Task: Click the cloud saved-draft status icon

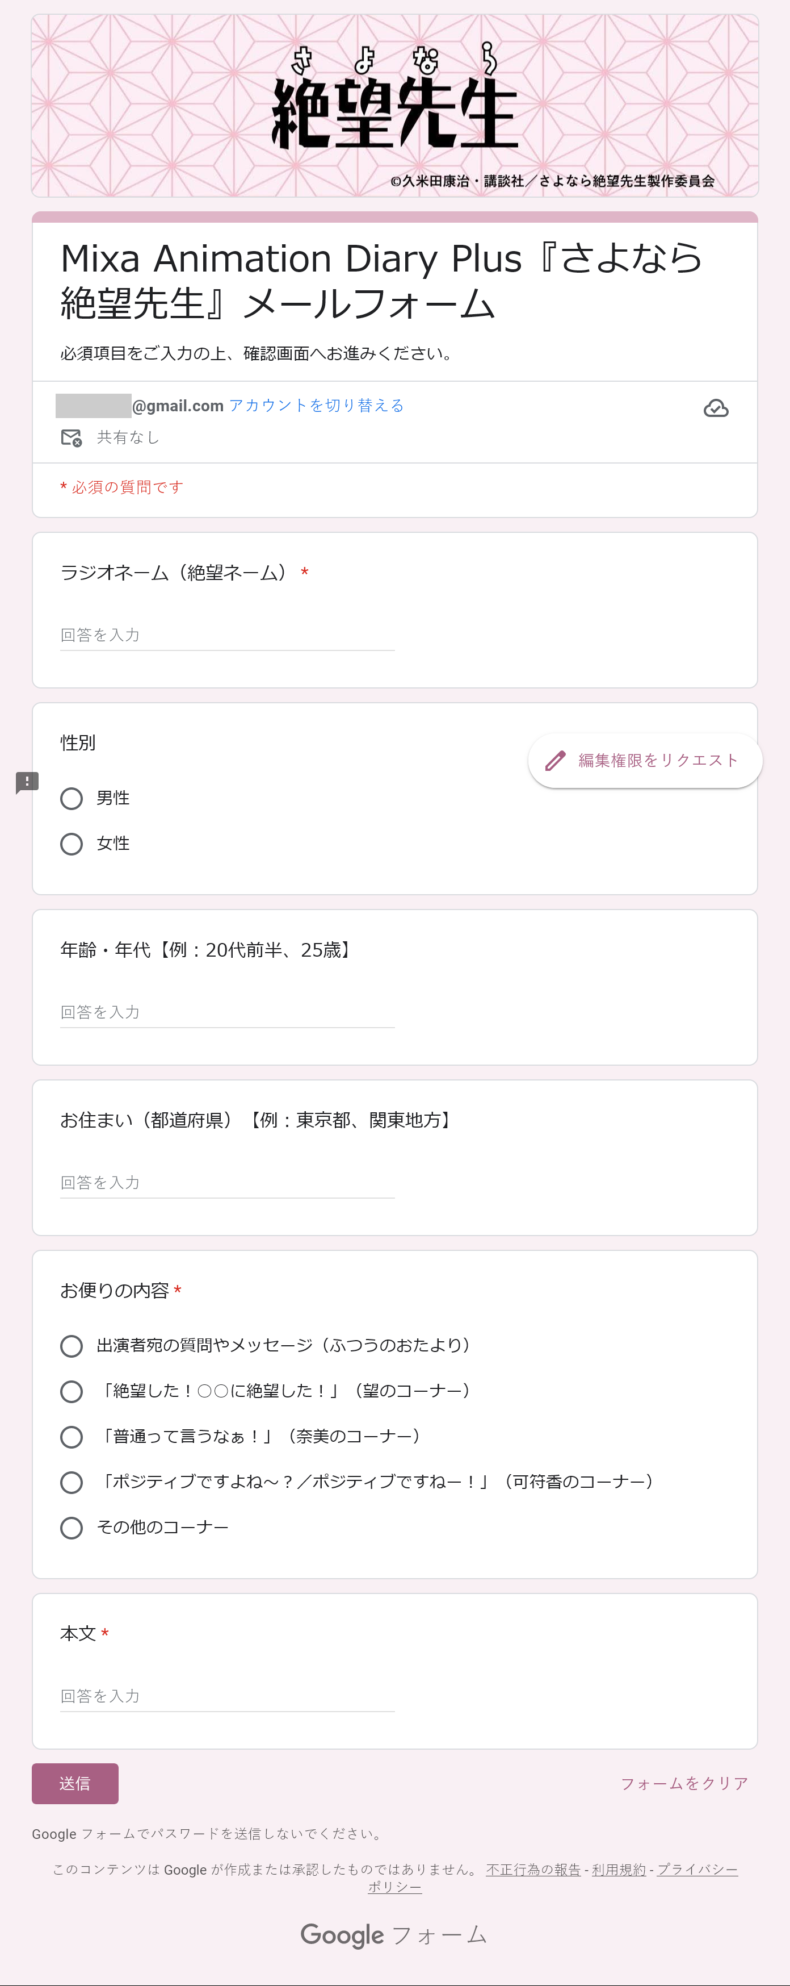Action: (x=715, y=408)
